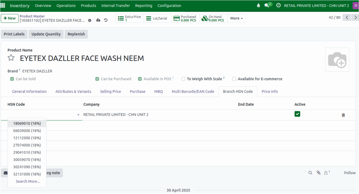Open the Internal Transfer menu
The image size is (359, 194).
click(x=115, y=6)
